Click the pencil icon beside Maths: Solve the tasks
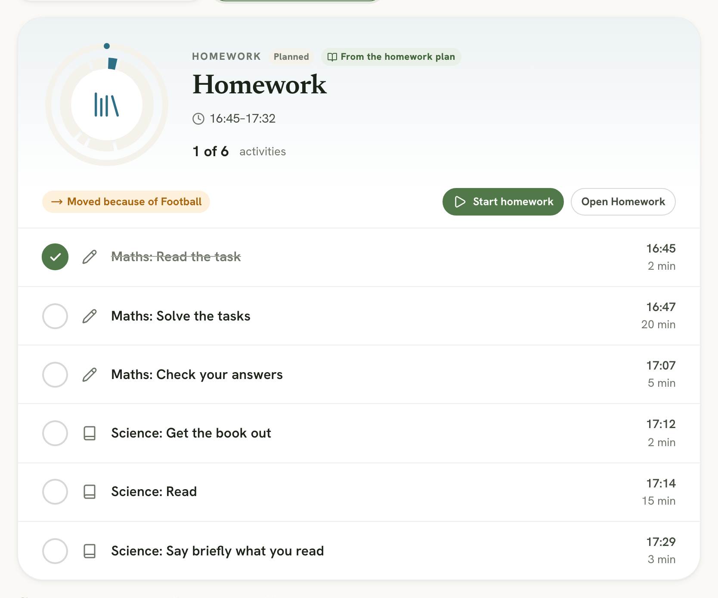 click(90, 316)
